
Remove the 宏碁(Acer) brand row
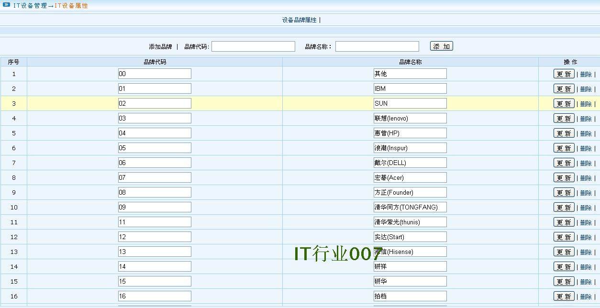(586, 178)
